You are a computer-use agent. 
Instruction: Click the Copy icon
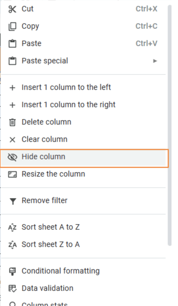[12, 27]
